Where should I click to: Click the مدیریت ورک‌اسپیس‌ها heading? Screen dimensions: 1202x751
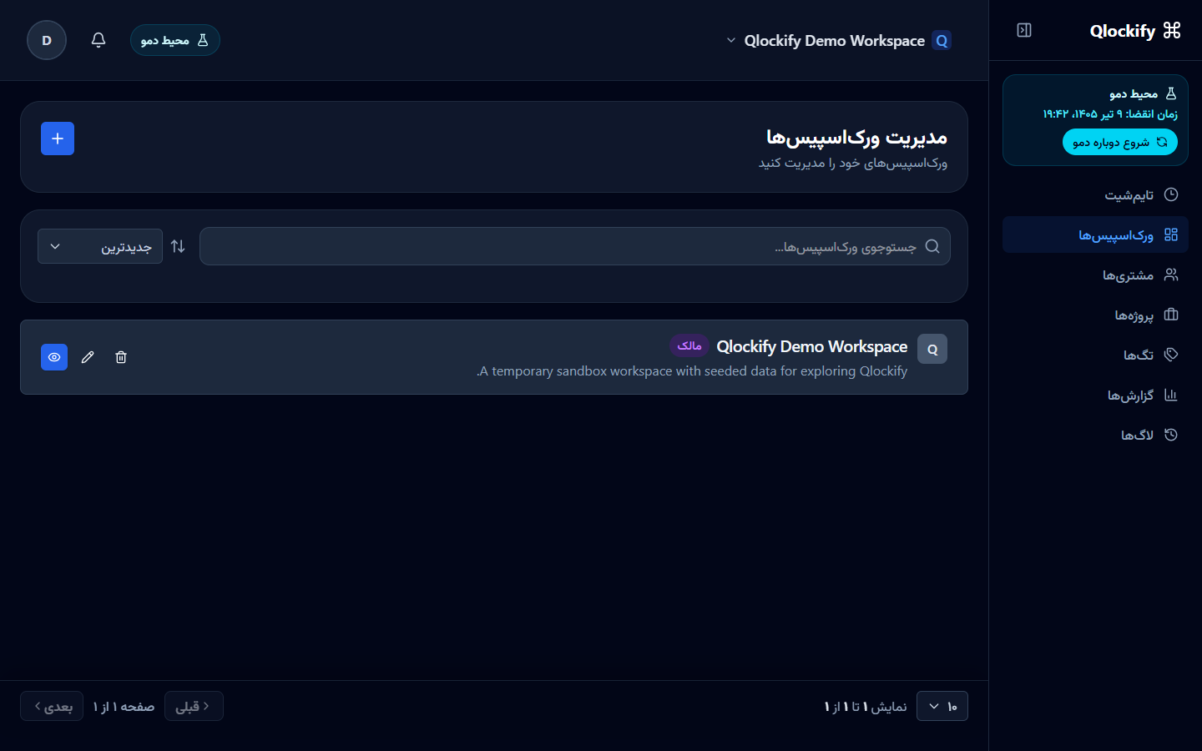coord(856,137)
